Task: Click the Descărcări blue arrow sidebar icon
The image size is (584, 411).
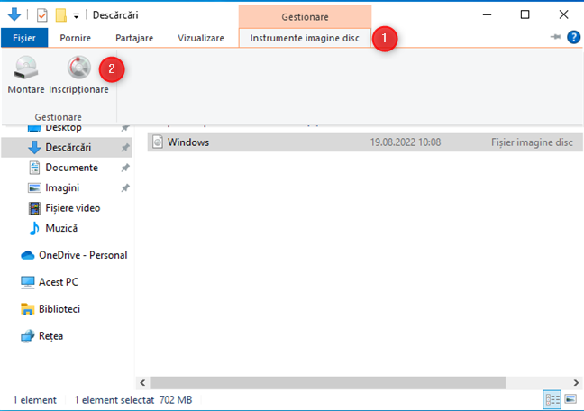Action: pos(34,148)
